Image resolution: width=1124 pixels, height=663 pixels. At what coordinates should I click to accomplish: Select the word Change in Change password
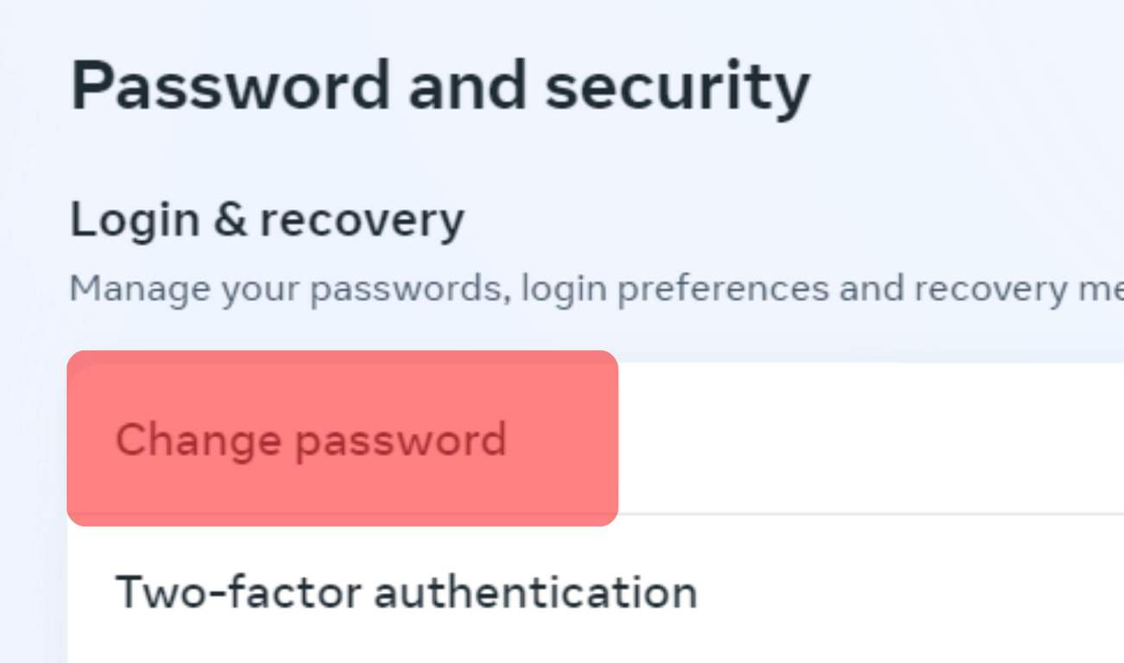point(198,439)
